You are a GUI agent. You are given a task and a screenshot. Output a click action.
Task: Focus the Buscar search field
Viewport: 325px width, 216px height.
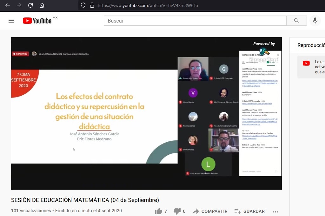tap(195, 21)
